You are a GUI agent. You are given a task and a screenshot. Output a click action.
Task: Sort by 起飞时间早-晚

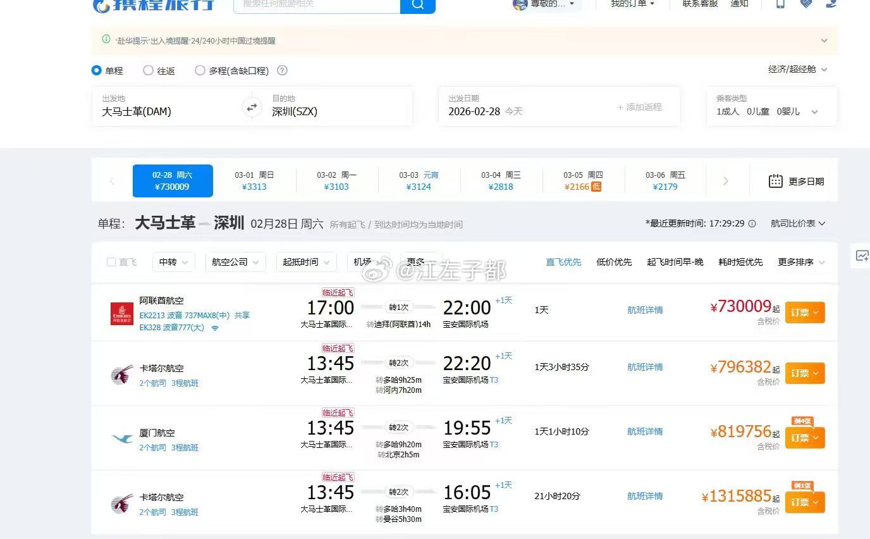[x=675, y=262]
